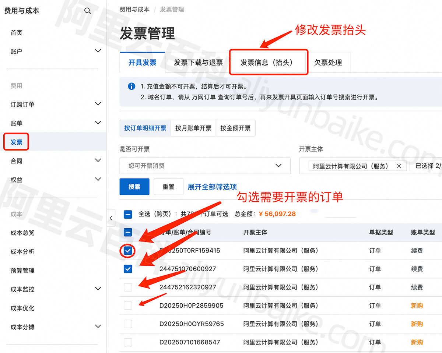This screenshot has width=442, height=353.
Task: Click the 搜索 search button
Action: click(x=134, y=187)
